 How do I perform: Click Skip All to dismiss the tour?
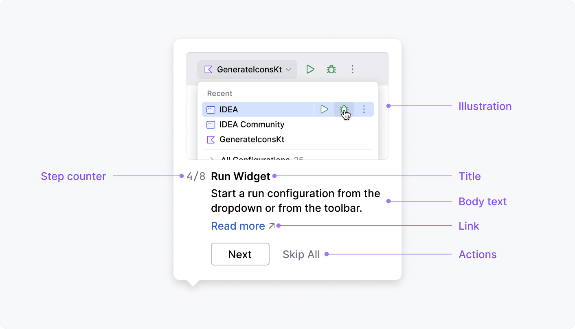[301, 254]
